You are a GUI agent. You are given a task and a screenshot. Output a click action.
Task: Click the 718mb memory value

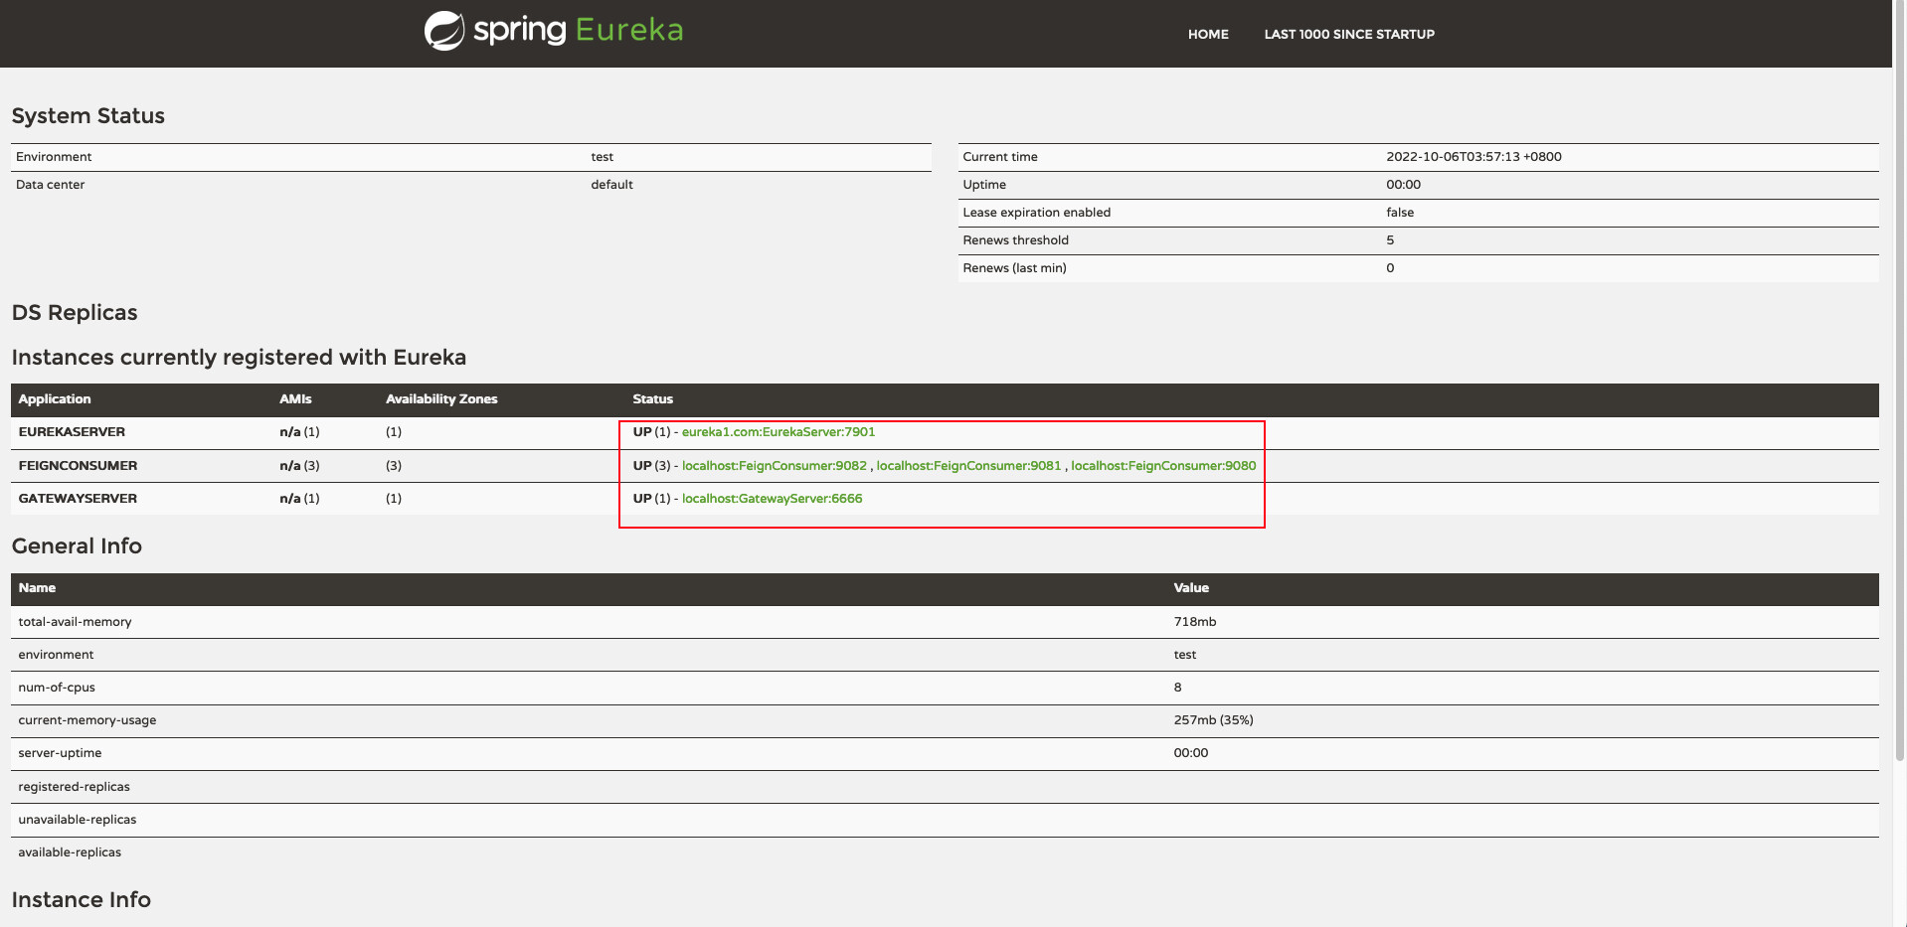[x=1195, y=622]
